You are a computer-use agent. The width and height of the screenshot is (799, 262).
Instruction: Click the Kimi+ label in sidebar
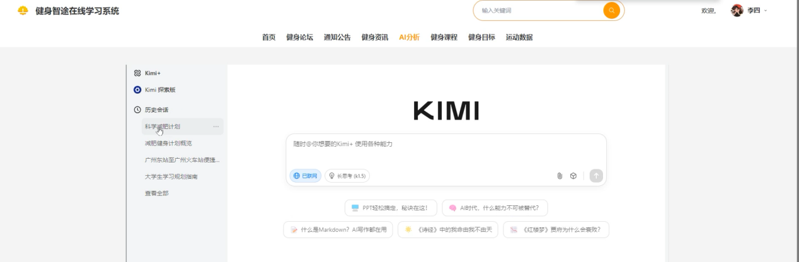(x=152, y=73)
